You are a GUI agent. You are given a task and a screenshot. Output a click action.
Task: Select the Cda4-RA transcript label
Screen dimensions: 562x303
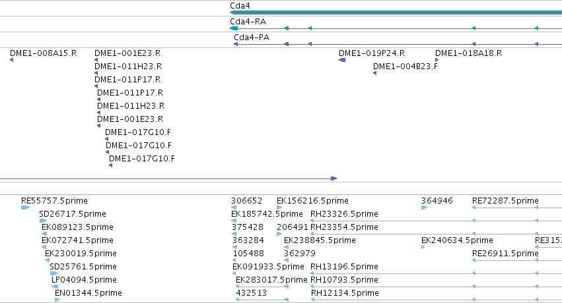pos(248,22)
